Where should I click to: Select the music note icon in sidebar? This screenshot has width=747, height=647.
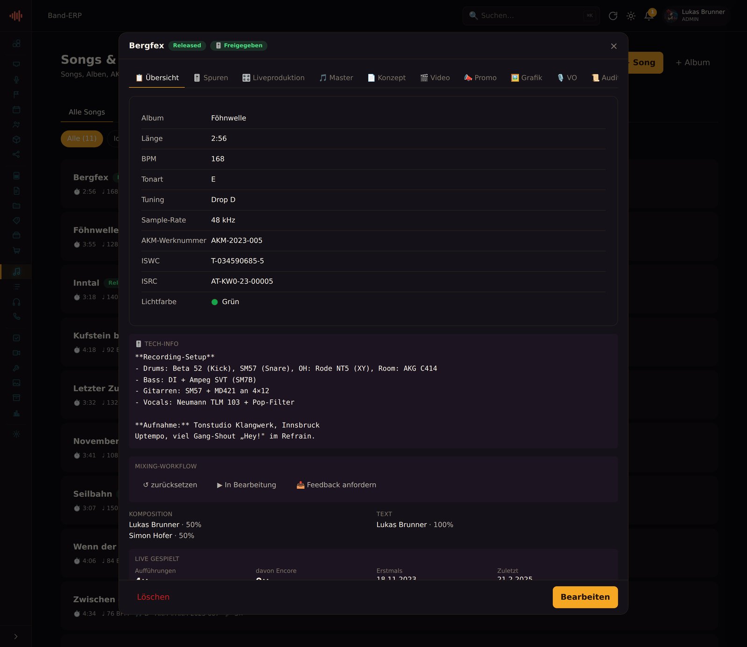tap(16, 271)
